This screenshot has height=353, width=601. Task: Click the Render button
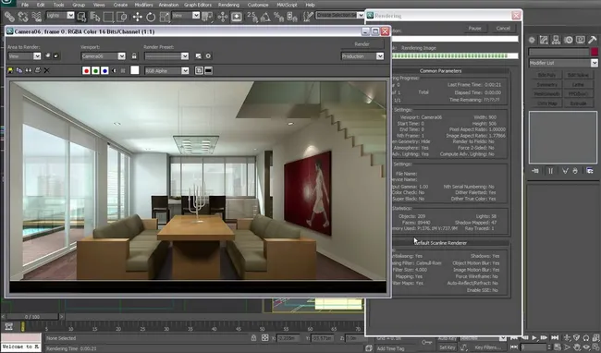pyautogui.click(x=362, y=44)
